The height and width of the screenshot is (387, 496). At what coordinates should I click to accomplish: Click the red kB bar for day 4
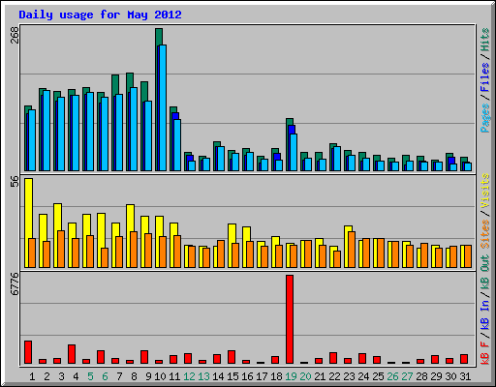pyautogui.click(x=72, y=354)
